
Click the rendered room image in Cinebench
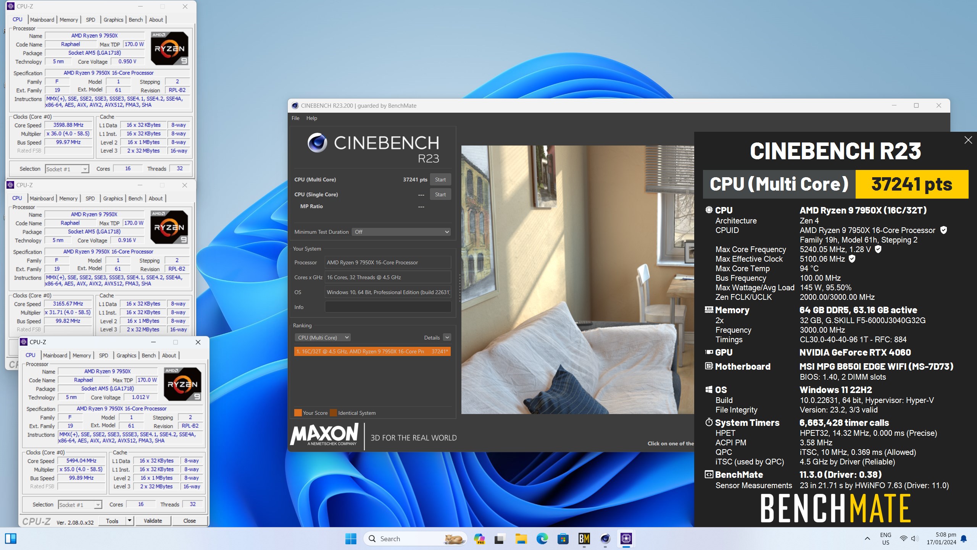577,280
